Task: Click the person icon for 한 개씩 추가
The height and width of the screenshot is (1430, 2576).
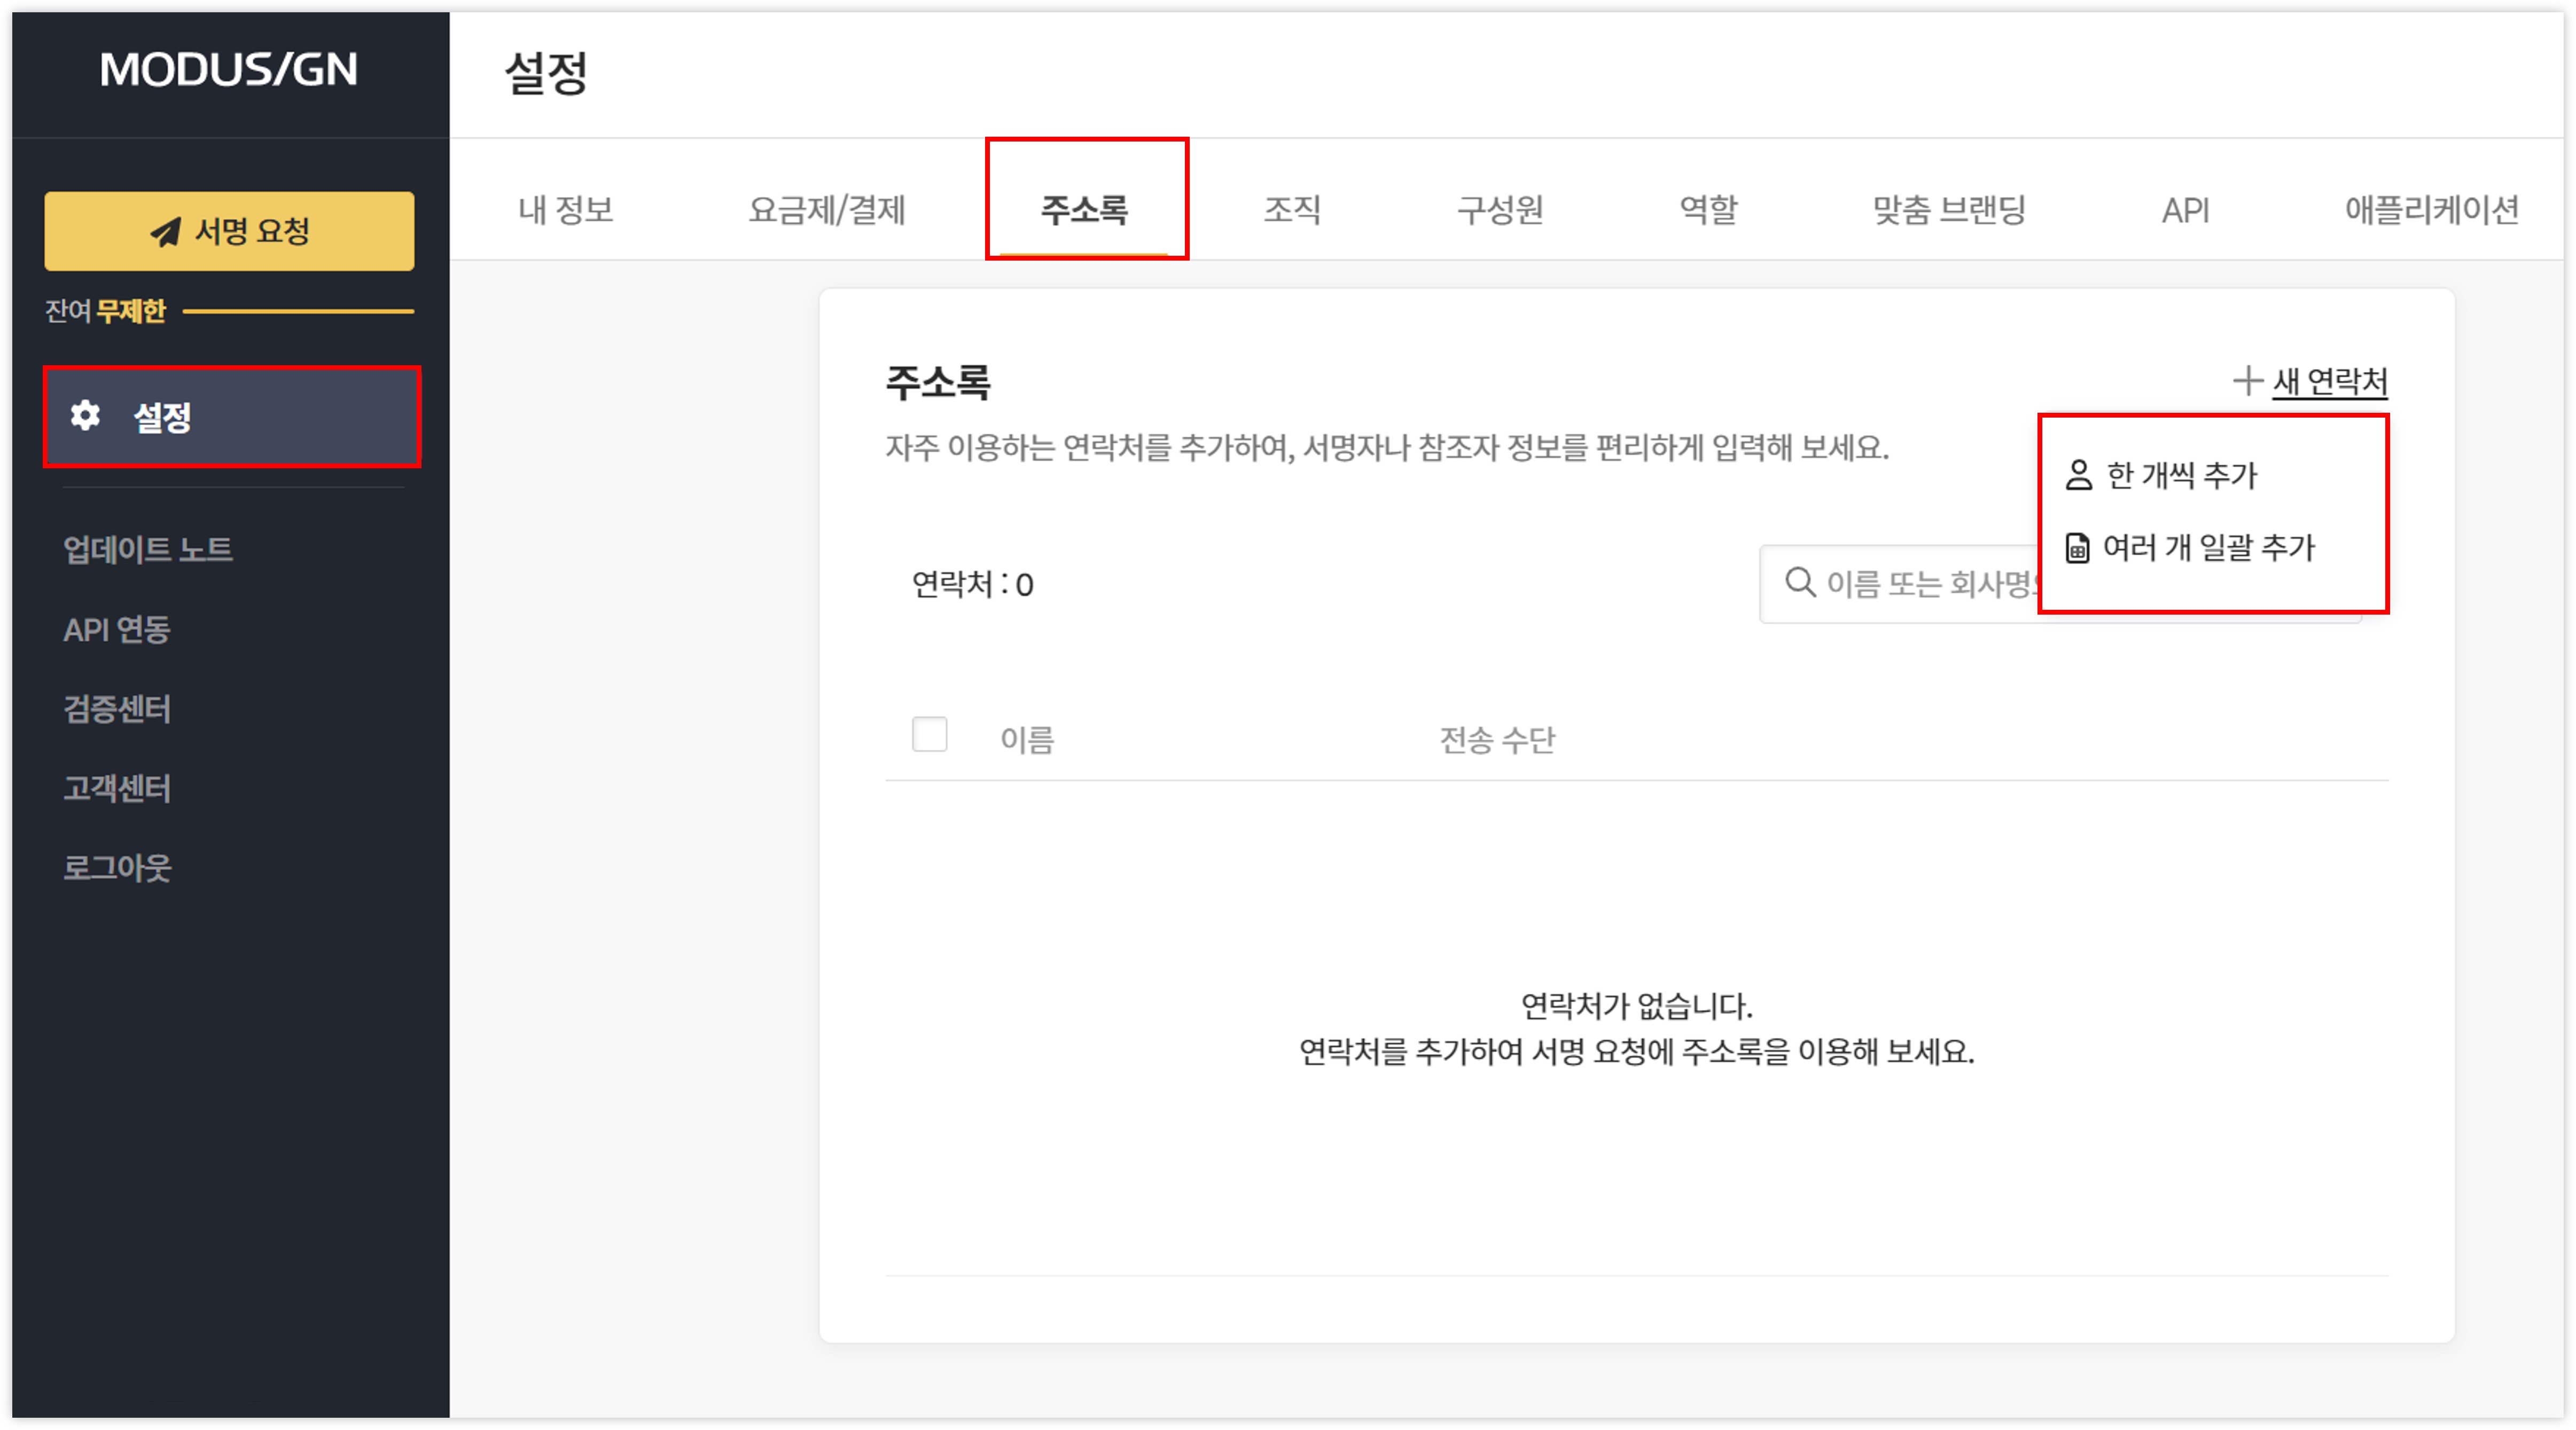Action: pos(2079,476)
